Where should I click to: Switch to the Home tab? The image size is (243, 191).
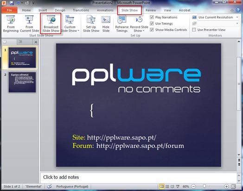click(x=26, y=10)
